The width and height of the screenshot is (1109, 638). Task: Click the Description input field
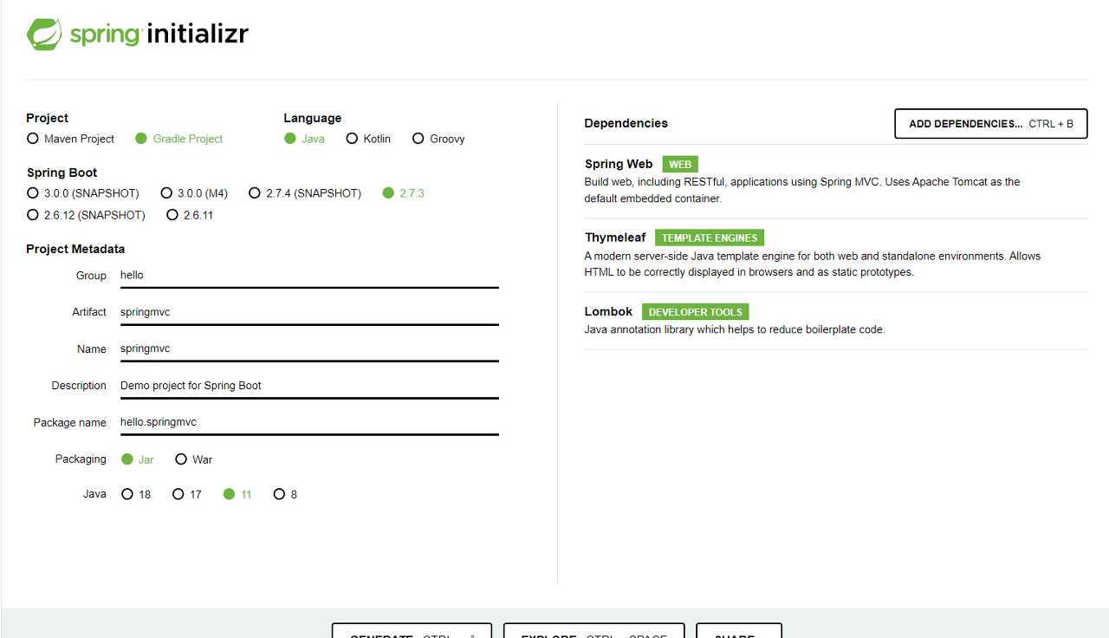click(x=309, y=386)
